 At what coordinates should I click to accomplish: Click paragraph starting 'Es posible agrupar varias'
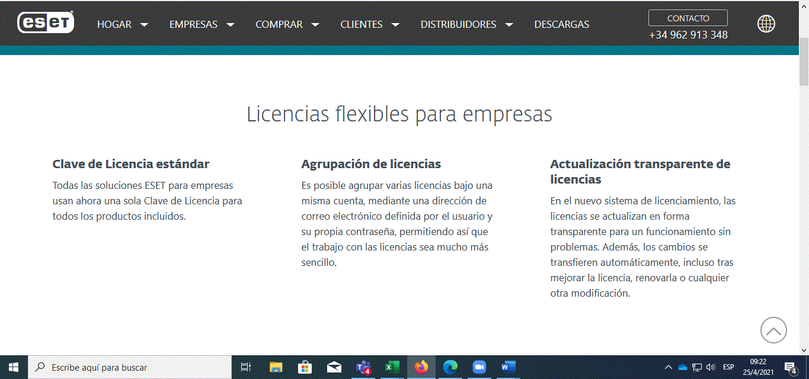pos(396,224)
